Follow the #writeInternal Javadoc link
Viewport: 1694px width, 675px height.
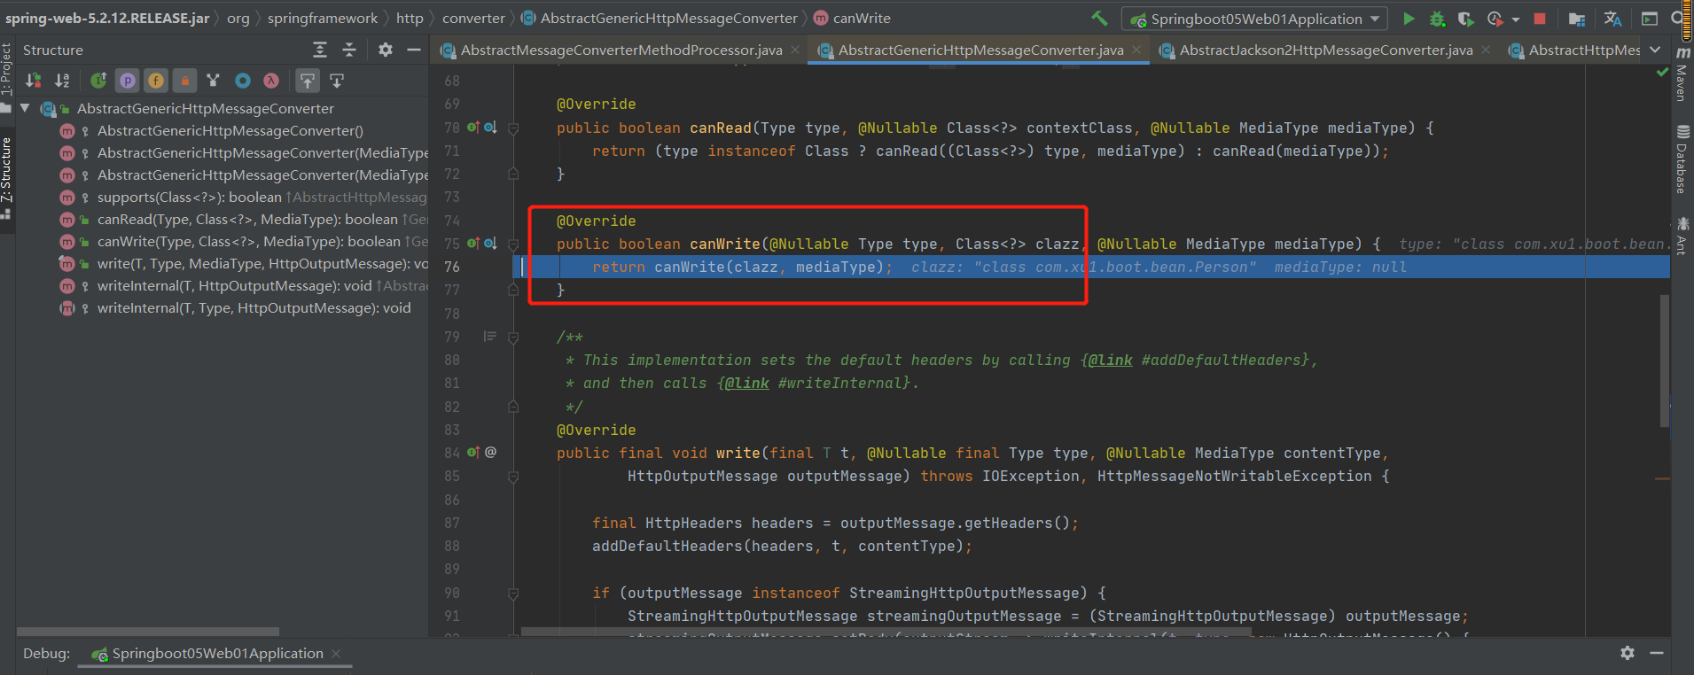tap(843, 383)
